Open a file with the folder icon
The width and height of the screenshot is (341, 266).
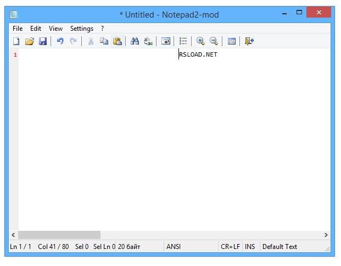(x=30, y=41)
